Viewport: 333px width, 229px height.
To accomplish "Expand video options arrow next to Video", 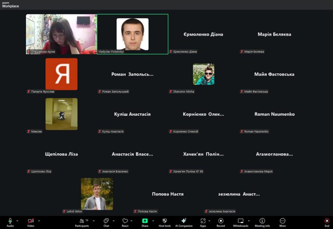I will pos(39,221).
